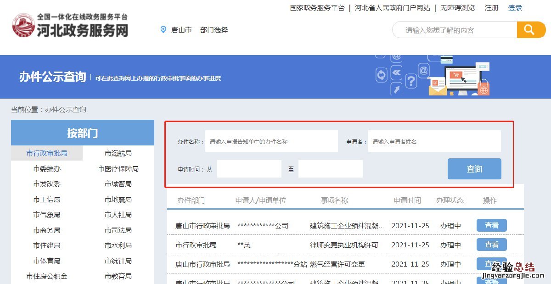Open the application end date field

click(330, 169)
